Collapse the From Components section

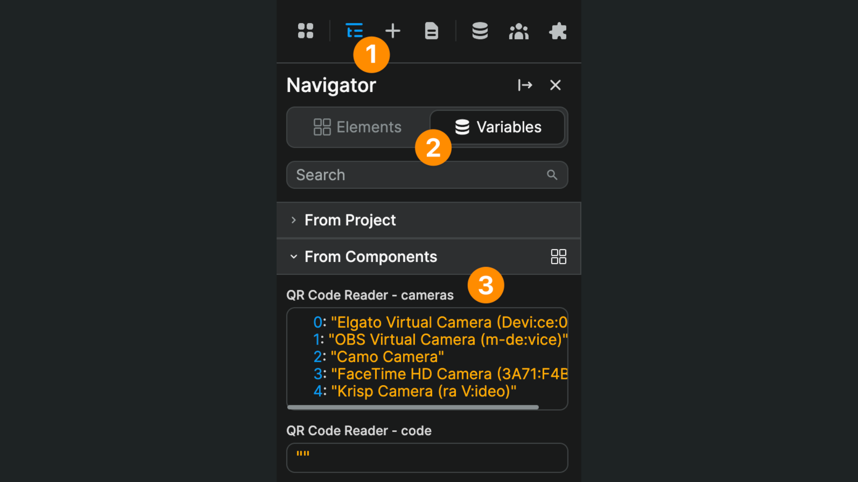click(x=294, y=257)
